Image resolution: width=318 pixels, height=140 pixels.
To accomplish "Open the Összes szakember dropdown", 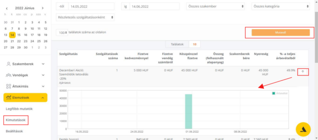I will pyautogui.click(x=216, y=6).
